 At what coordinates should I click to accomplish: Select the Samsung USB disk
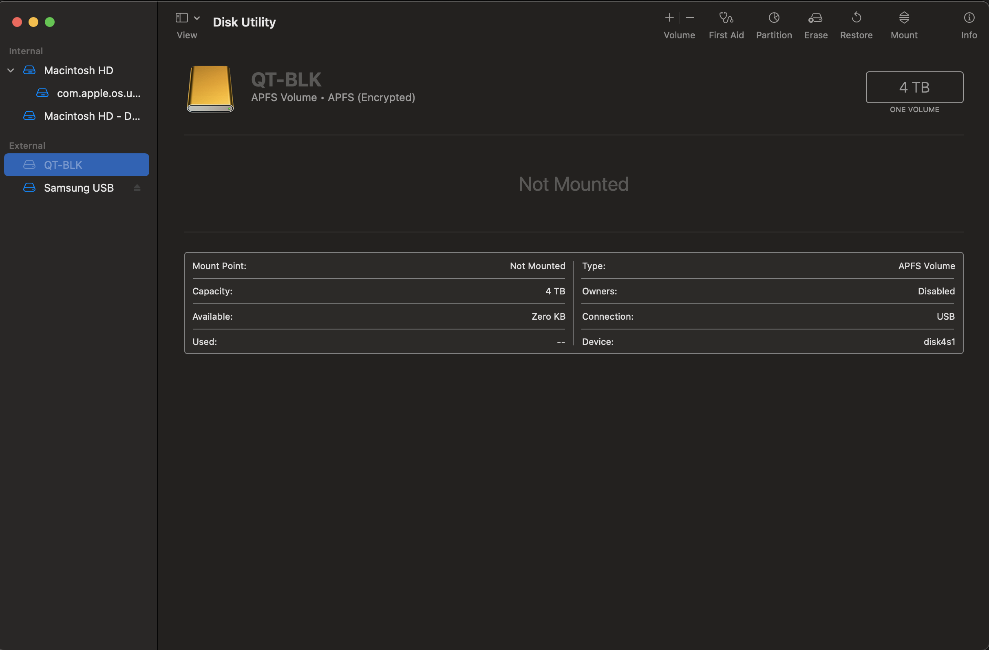pyautogui.click(x=79, y=188)
